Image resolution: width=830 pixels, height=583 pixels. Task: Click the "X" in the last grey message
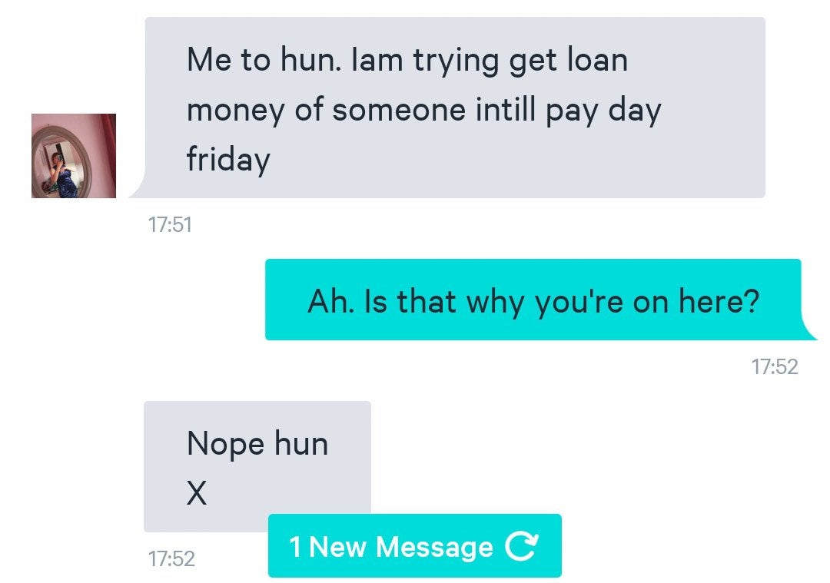point(197,493)
